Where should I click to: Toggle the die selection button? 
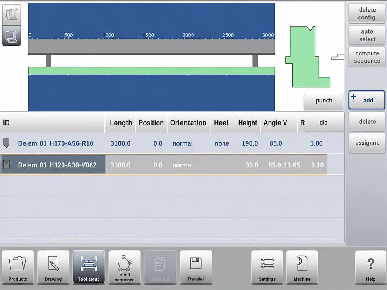tap(324, 123)
